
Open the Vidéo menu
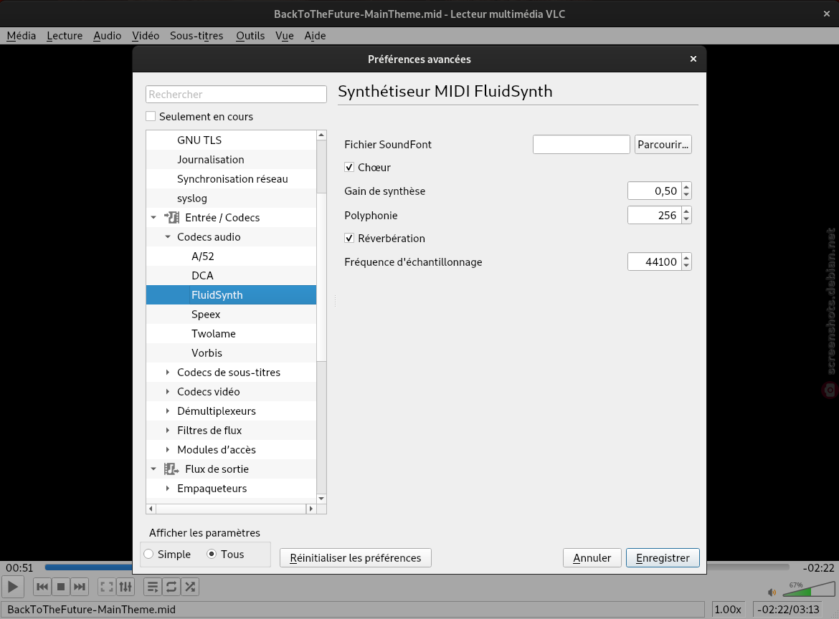pyautogui.click(x=146, y=35)
